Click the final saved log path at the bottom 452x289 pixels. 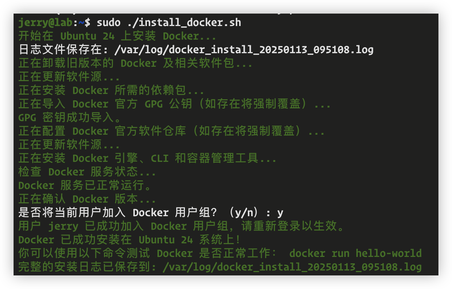[x=292, y=267]
